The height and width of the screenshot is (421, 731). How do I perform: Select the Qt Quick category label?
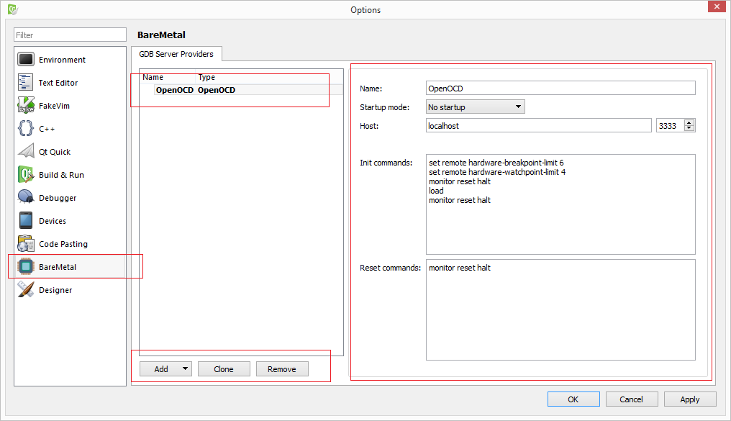[55, 152]
